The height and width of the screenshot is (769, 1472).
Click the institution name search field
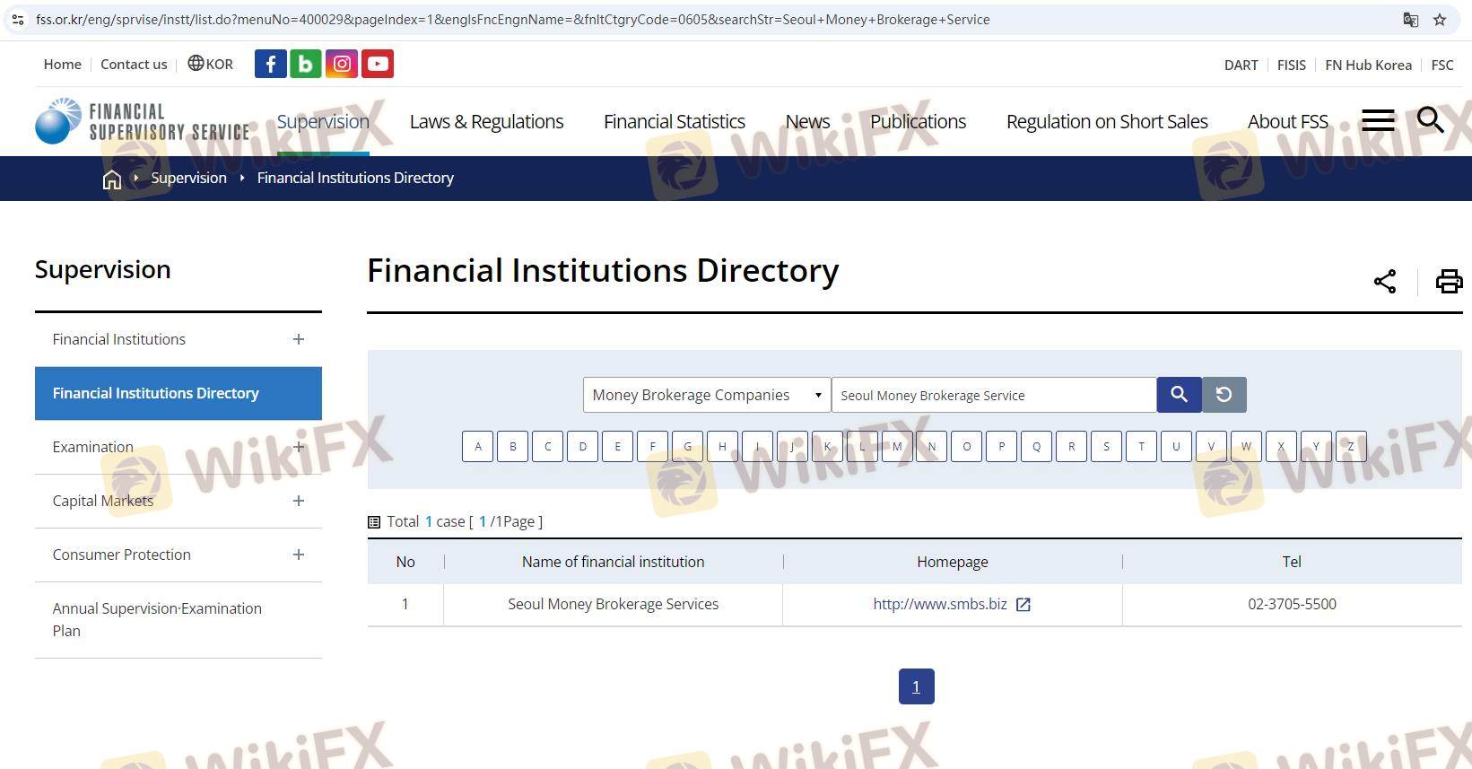click(x=994, y=395)
